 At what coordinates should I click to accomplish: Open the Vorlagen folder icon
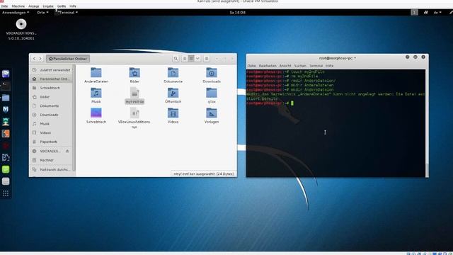tap(211, 113)
